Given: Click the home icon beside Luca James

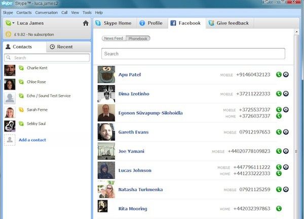Looking at the screenshot, I should coord(86,23).
